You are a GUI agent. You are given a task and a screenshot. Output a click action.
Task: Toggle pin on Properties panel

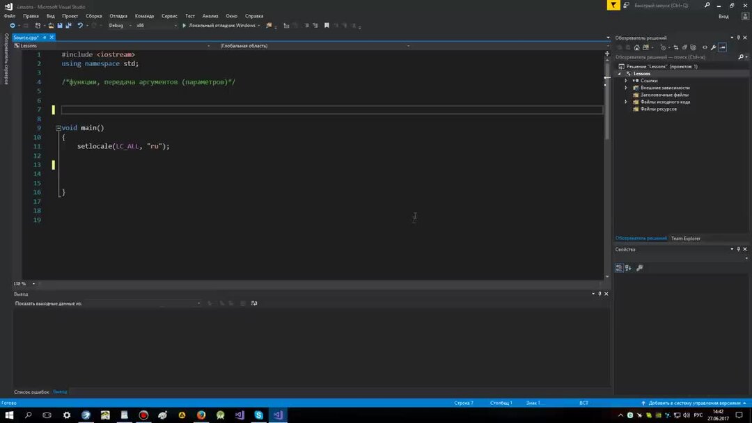738,249
